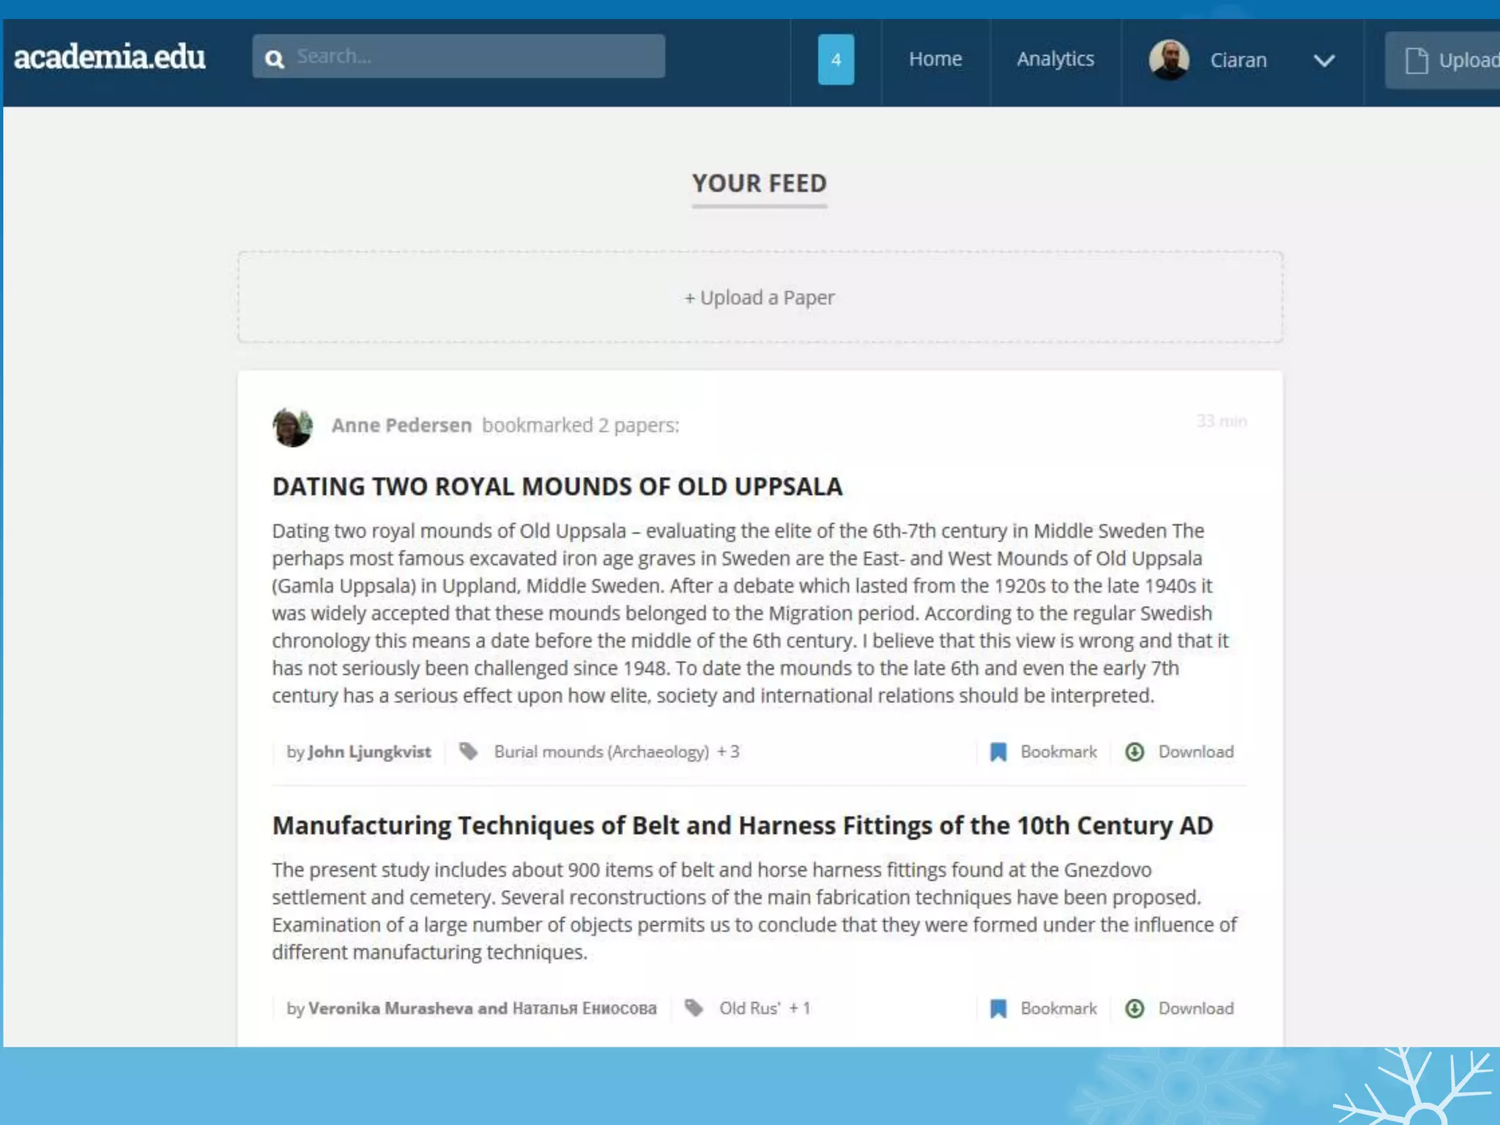Expand the '+ 3' additional tags

click(x=729, y=752)
